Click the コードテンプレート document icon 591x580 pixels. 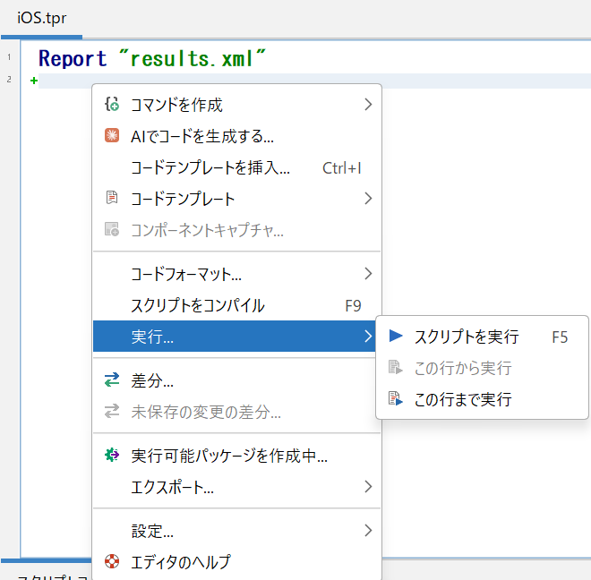click(112, 198)
